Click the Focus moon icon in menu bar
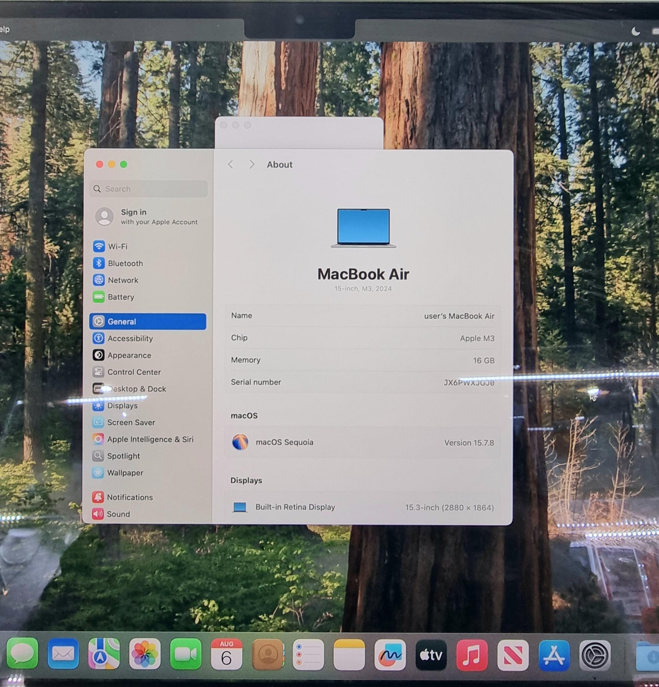This screenshot has height=687, width=659. coord(636,32)
